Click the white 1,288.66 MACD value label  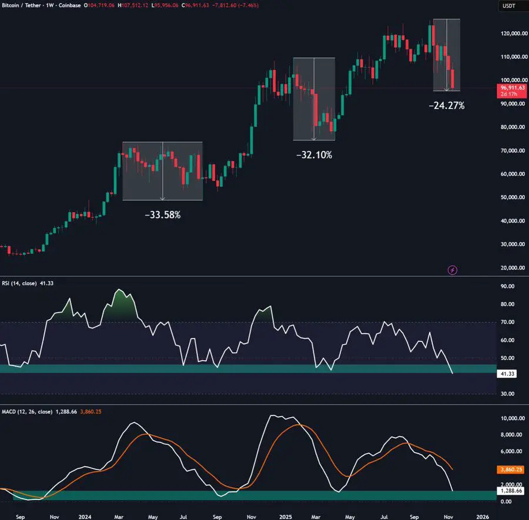point(510,491)
